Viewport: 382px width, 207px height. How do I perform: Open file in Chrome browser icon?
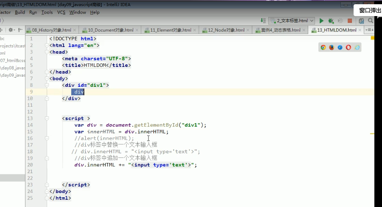point(323,47)
